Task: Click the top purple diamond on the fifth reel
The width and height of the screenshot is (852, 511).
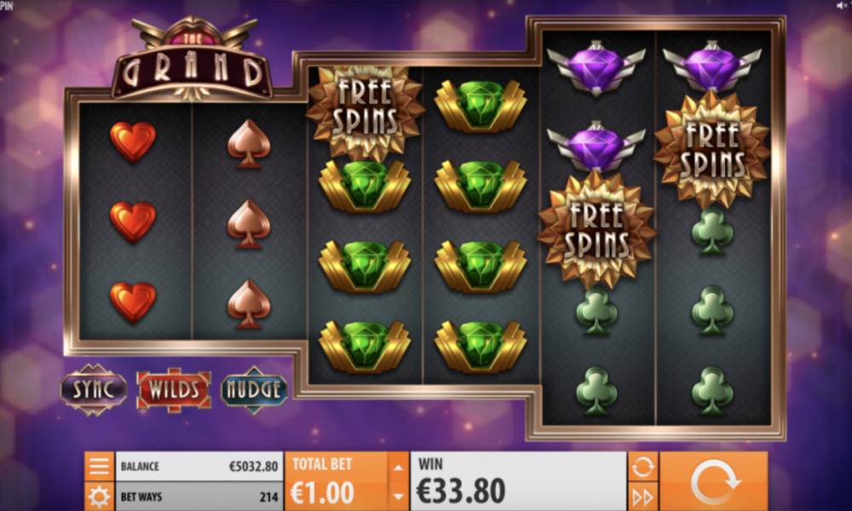Action: pyautogui.click(x=596, y=68)
